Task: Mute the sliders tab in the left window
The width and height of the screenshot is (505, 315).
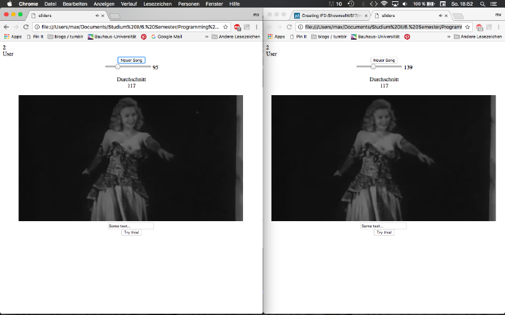Action: tap(97, 14)
